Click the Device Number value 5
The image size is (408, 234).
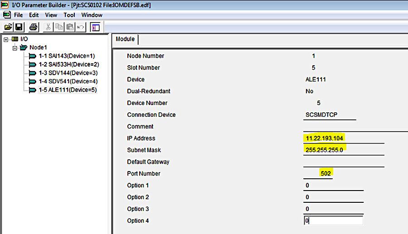[319, 103]
